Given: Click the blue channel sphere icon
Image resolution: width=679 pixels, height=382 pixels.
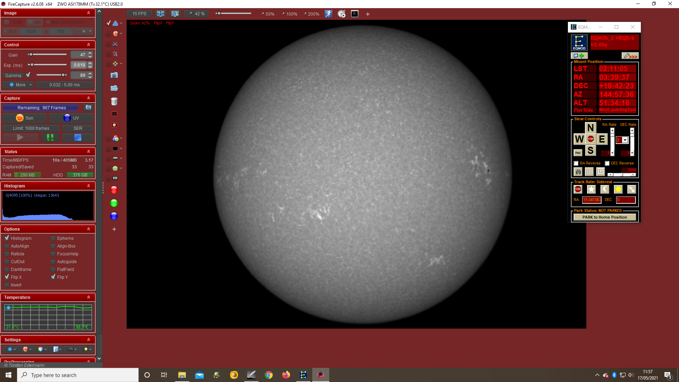Looking at the screenshot, I should point(114,216).
